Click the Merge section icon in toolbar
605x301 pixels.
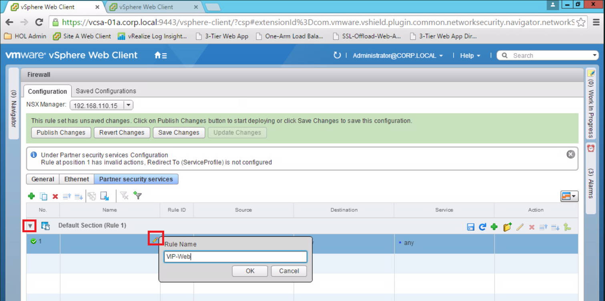coord(92,196)
